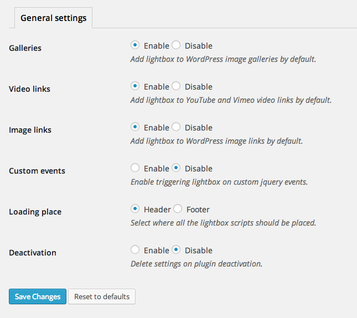Choose Enable for Video links
Viewport: 357px width, 318px height.
tap(135, 86)
